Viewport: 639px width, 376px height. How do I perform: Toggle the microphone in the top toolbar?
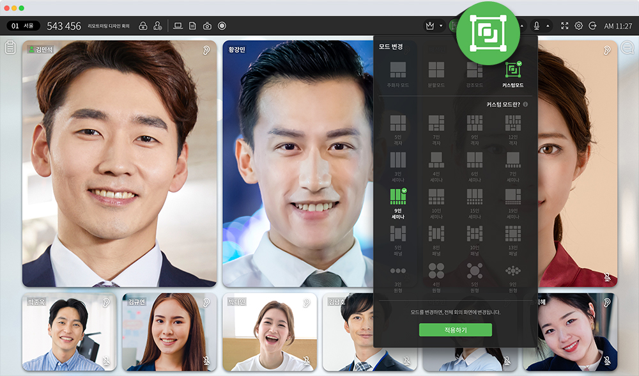(536, 26)
